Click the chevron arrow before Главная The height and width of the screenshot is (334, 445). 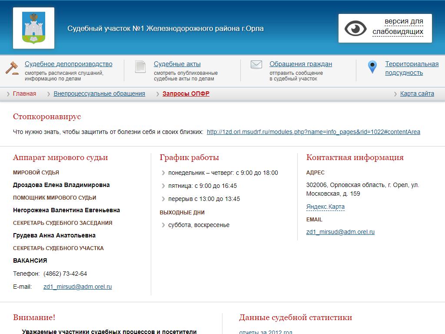coord(8,94)
